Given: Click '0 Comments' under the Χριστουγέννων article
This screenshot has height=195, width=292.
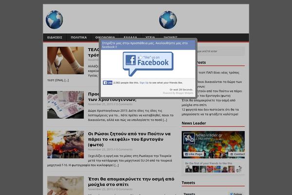Looking at the screenshot, I should pyautogui.click(x=124, y=104).
